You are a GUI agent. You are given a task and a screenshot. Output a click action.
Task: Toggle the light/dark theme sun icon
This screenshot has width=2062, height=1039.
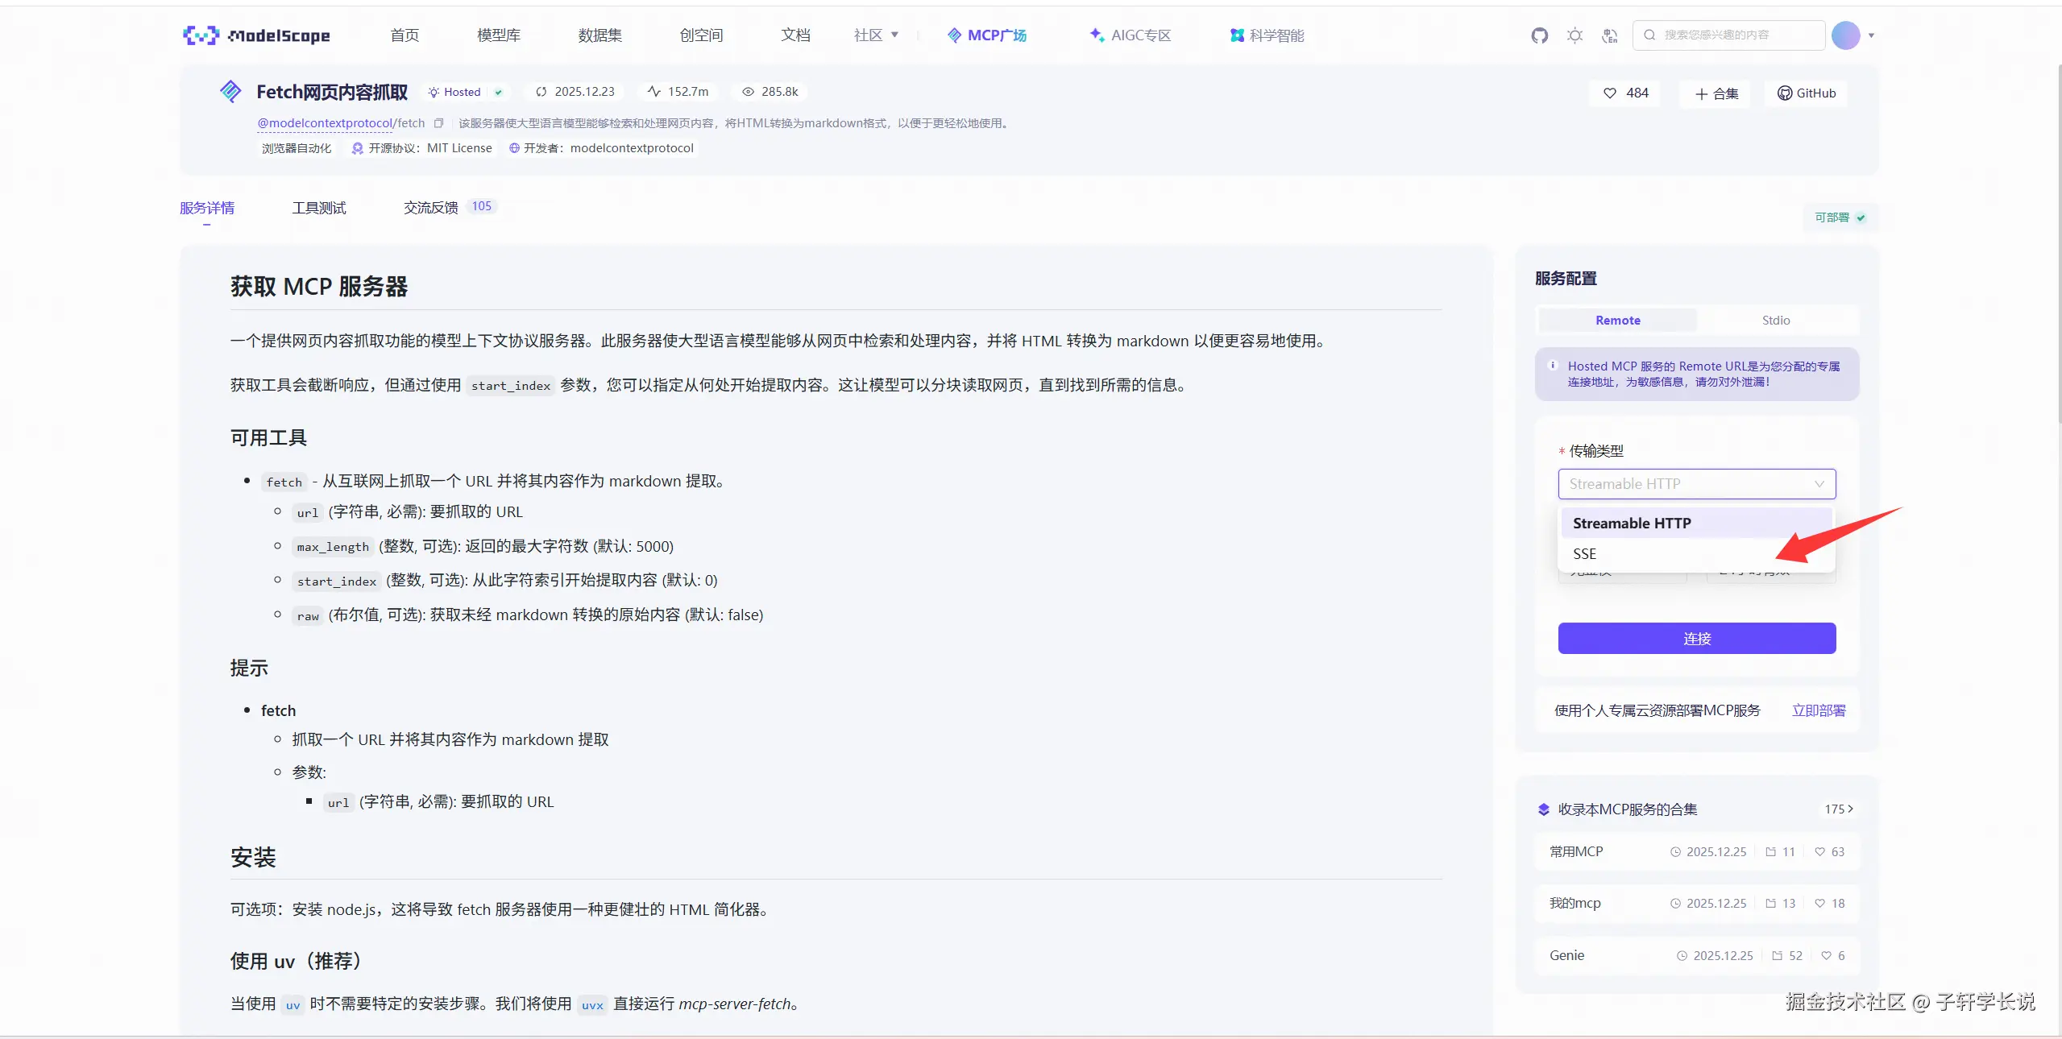tap(1575, 35)
